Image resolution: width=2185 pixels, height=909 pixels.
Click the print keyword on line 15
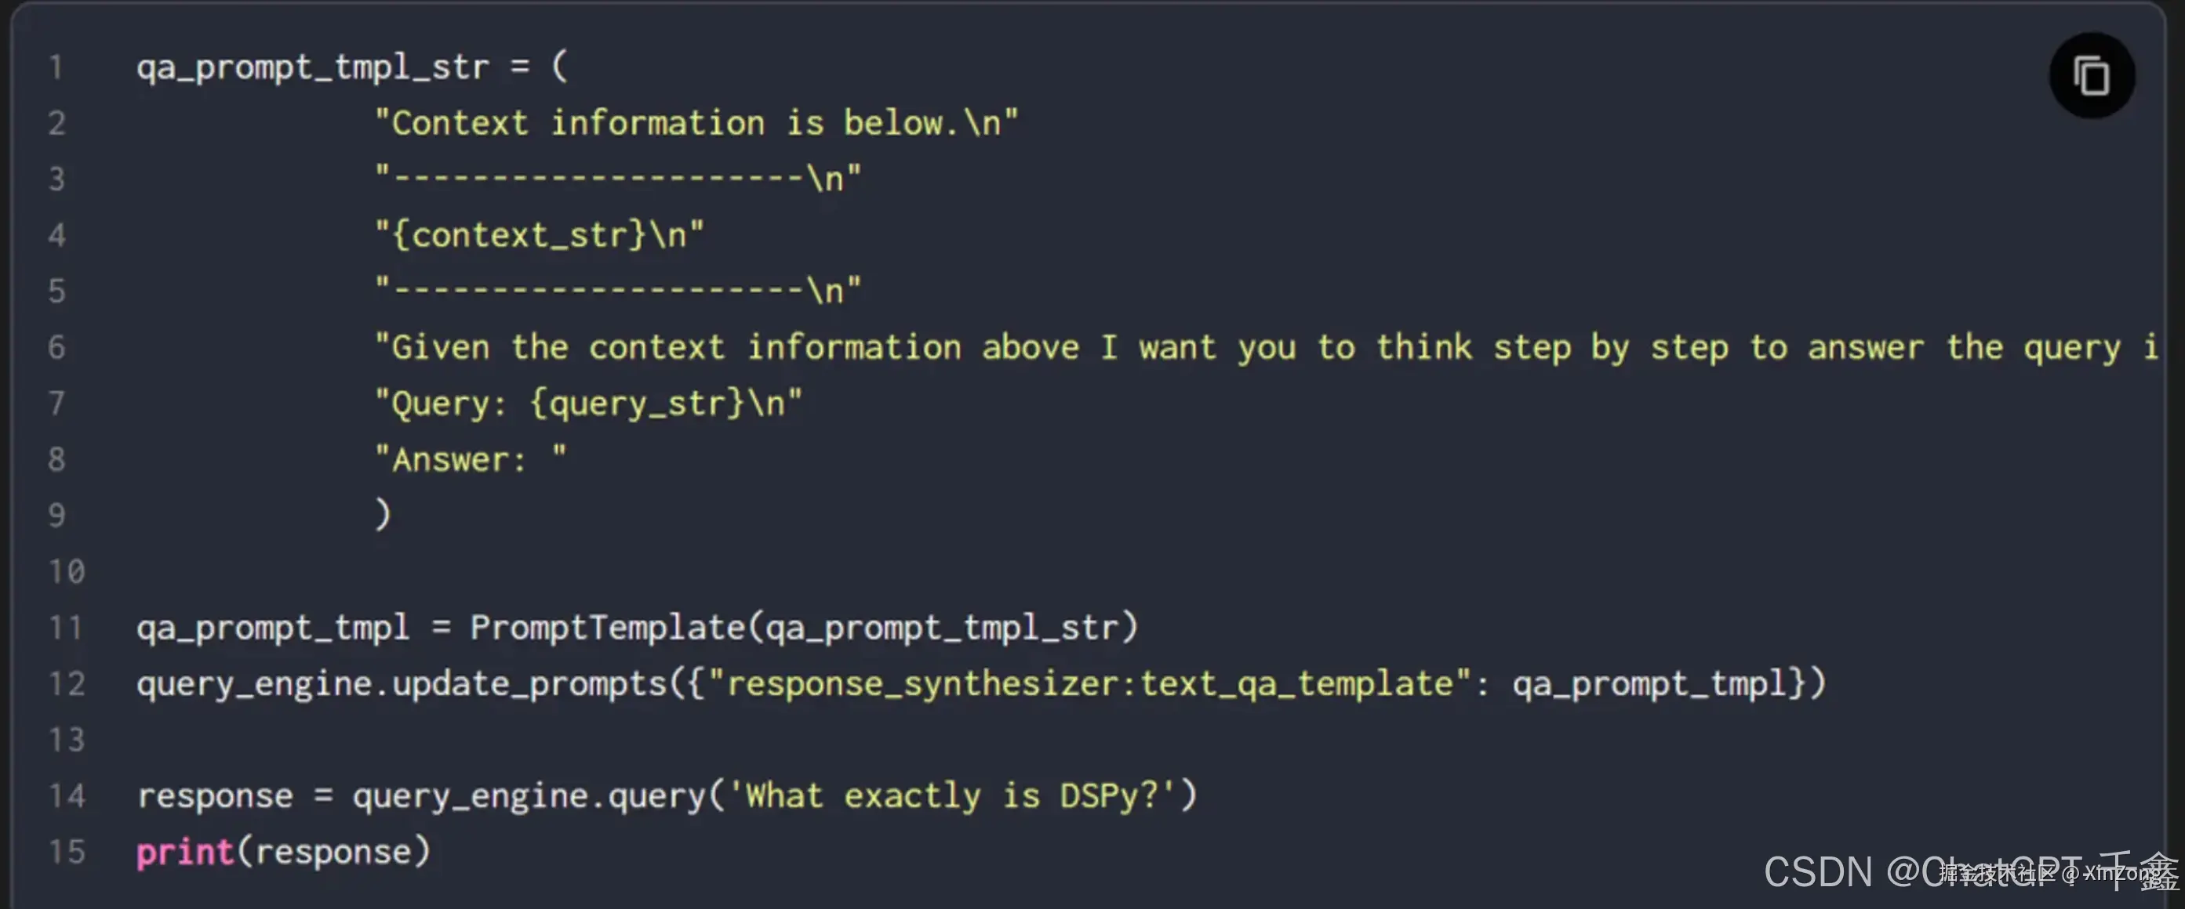click(185, 853)
